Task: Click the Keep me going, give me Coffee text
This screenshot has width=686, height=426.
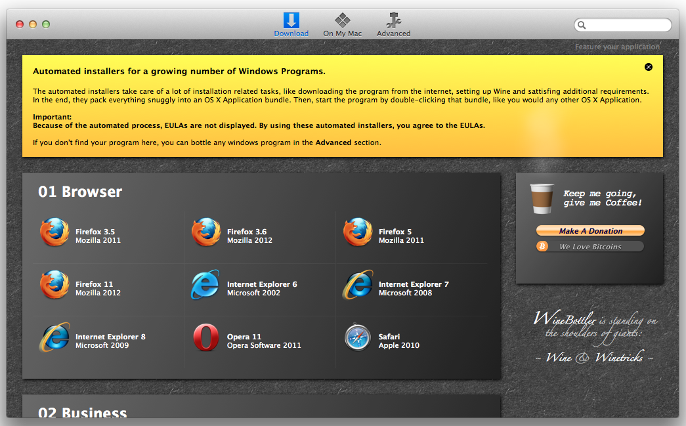Action: (x=602, y=198)
